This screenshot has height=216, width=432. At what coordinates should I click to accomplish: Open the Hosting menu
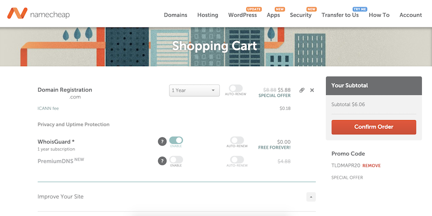[x=208, y=15]
